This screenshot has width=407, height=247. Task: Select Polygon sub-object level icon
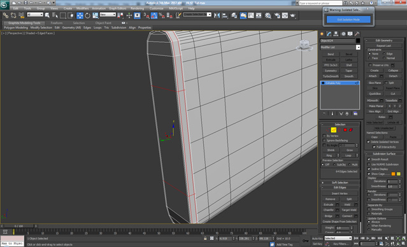pos(345,130)
